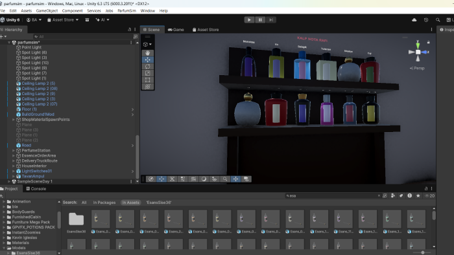454x255 pixels.
Task: Open Scene view three-dot options menu
Action: pos(431,30)
